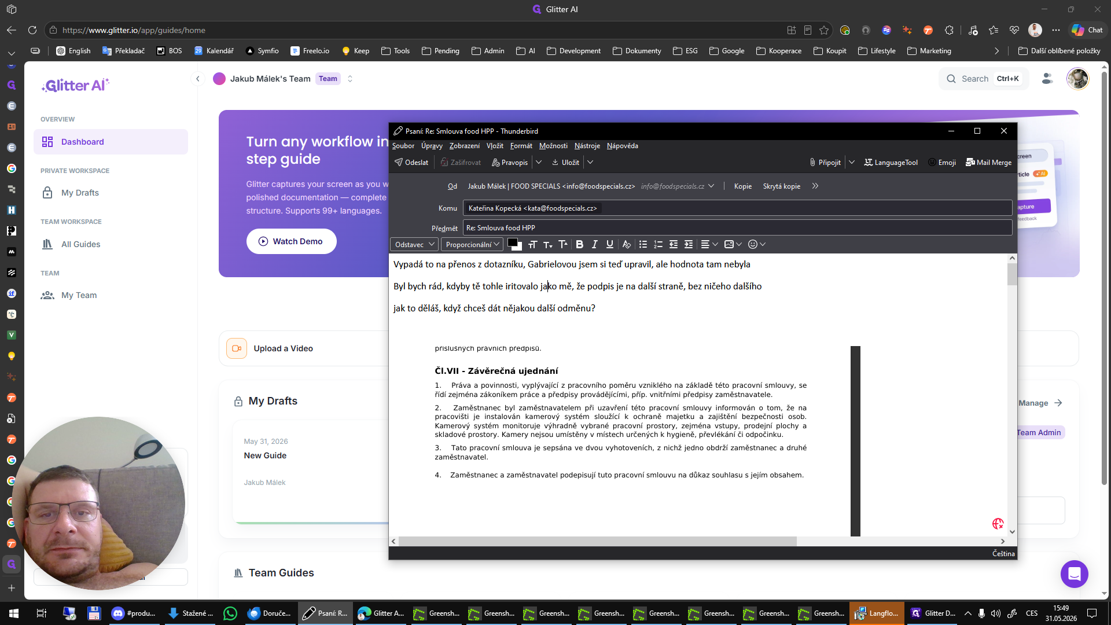The height and width of the screenshot is (625, 1111).
Task: Open the Glitter chat support bubble
Action: coord(1074,574)
